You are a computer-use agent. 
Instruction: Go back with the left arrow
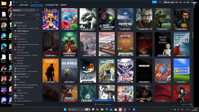(14, 5)
